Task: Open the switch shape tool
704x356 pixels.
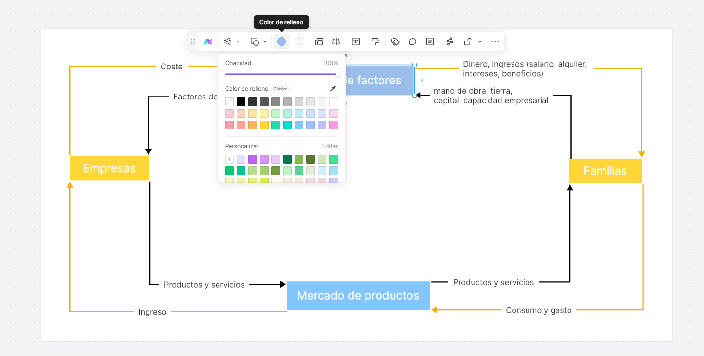Action: [255, 41]
